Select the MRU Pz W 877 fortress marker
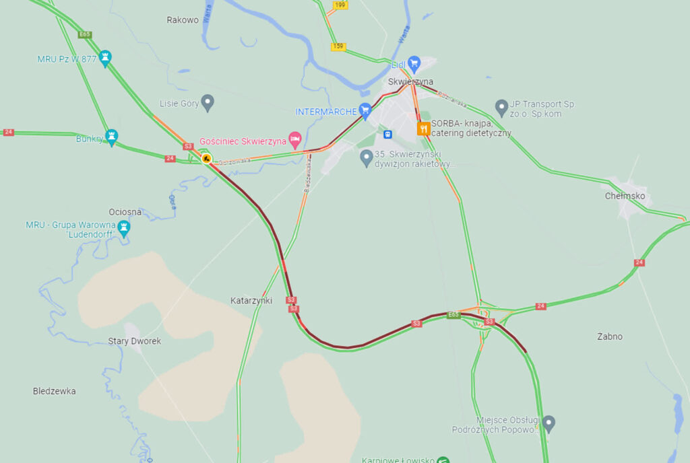Image resolution: width=690 pixels, height=463 pixels. (104, 59)
